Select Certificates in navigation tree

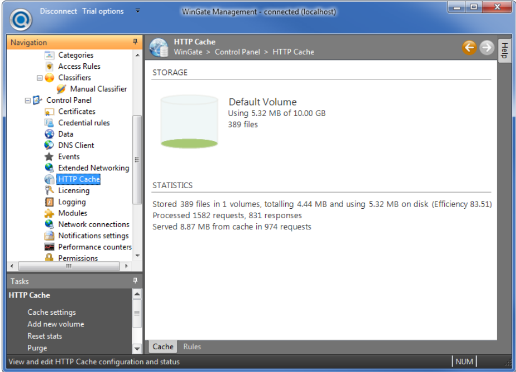click(77, 112)
